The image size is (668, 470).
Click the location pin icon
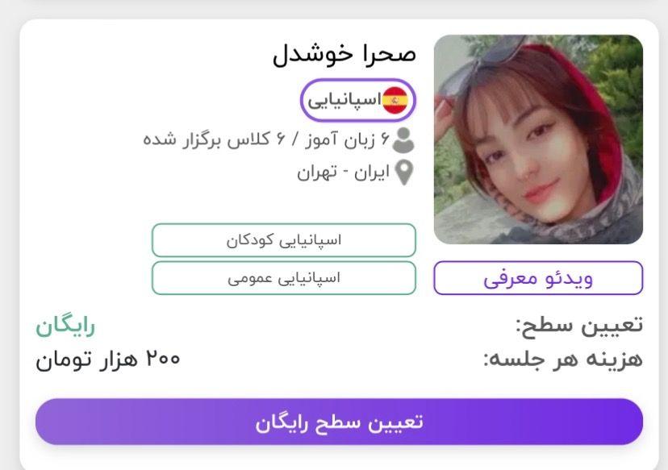click(404, 173)
